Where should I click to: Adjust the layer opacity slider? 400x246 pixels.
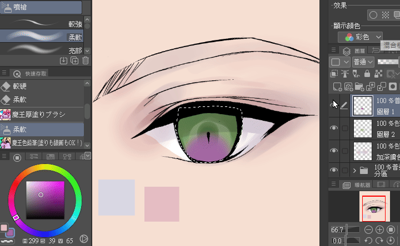click(x=388, y=61)
